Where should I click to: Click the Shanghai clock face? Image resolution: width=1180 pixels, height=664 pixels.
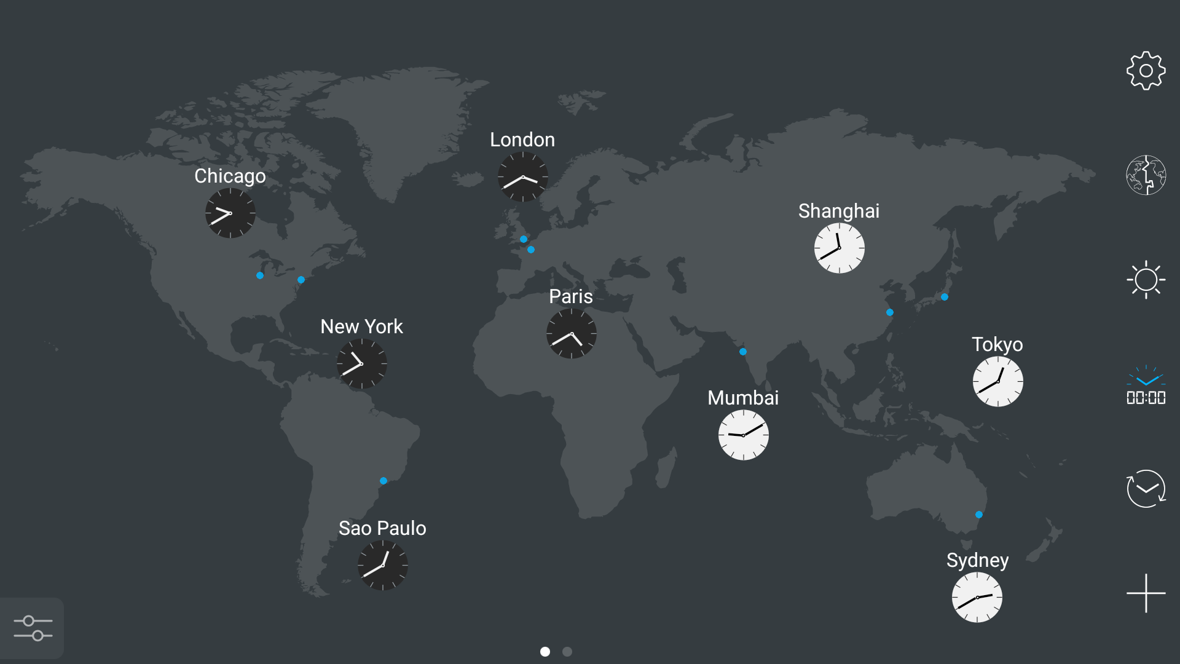[x=840, y=248]
